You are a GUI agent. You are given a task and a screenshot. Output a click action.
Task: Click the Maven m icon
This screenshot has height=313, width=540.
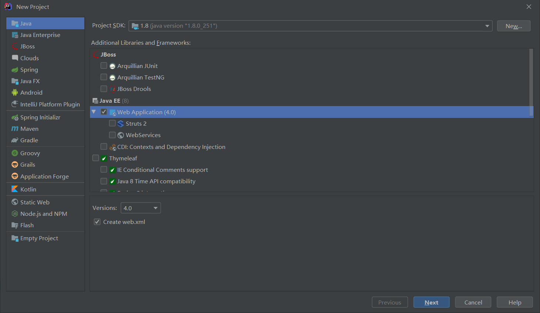(15, 129)
